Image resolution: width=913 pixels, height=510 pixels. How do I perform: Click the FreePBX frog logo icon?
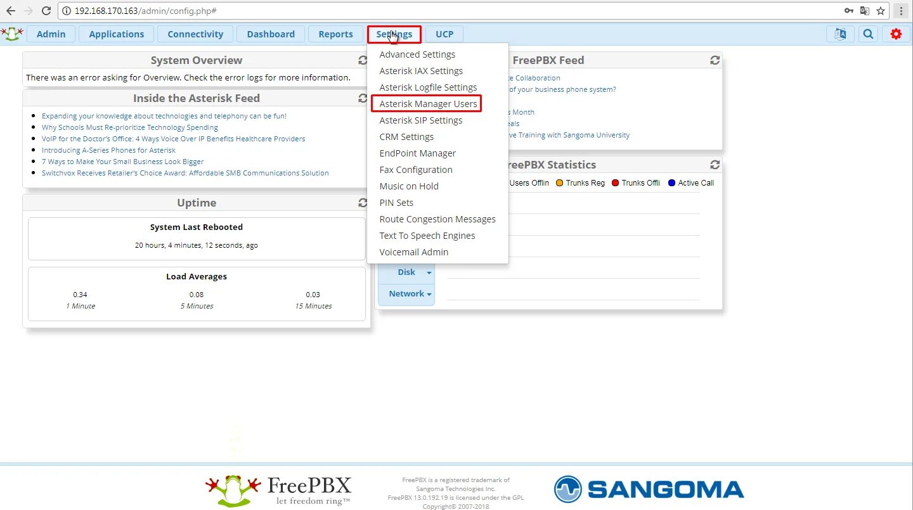12,34
